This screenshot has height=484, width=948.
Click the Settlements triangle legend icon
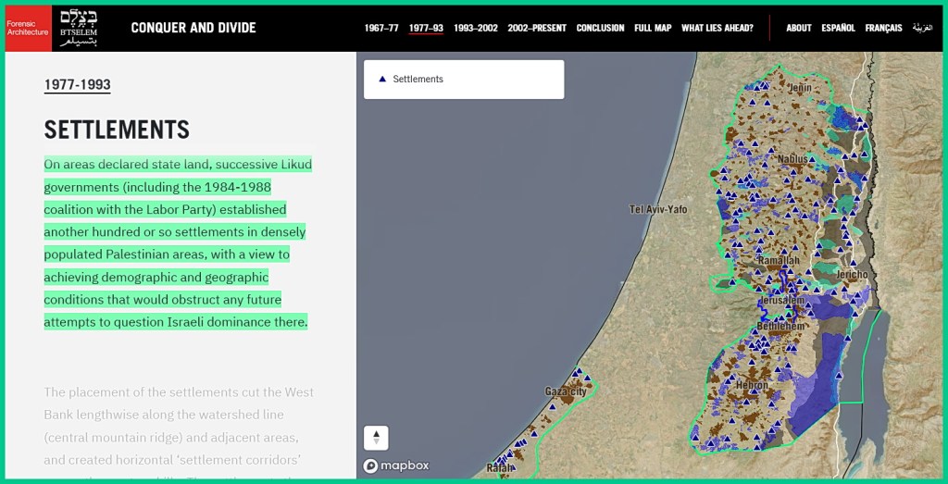pyautogui.click(x=382, y=80)
